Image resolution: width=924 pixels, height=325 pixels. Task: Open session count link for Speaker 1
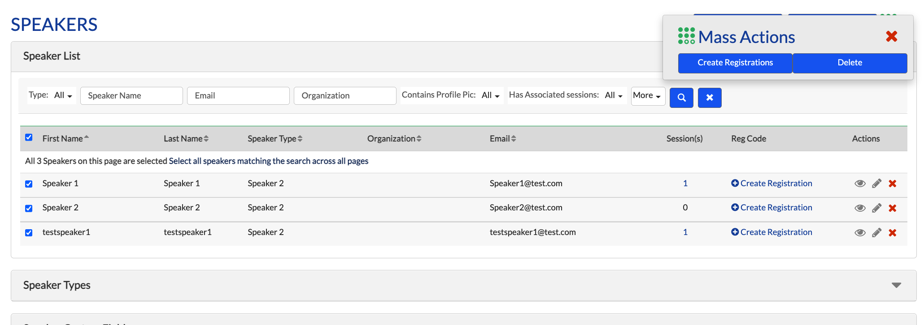pos(685,184)
